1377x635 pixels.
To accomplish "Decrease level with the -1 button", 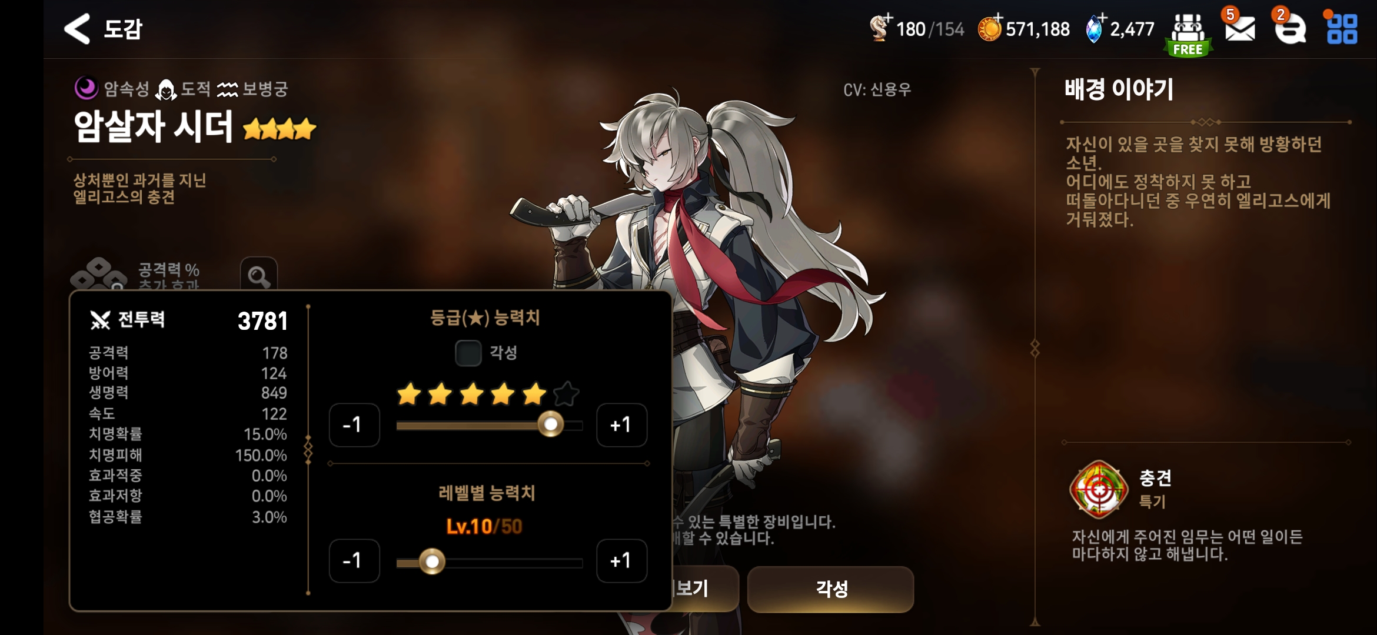I will 354,560.
